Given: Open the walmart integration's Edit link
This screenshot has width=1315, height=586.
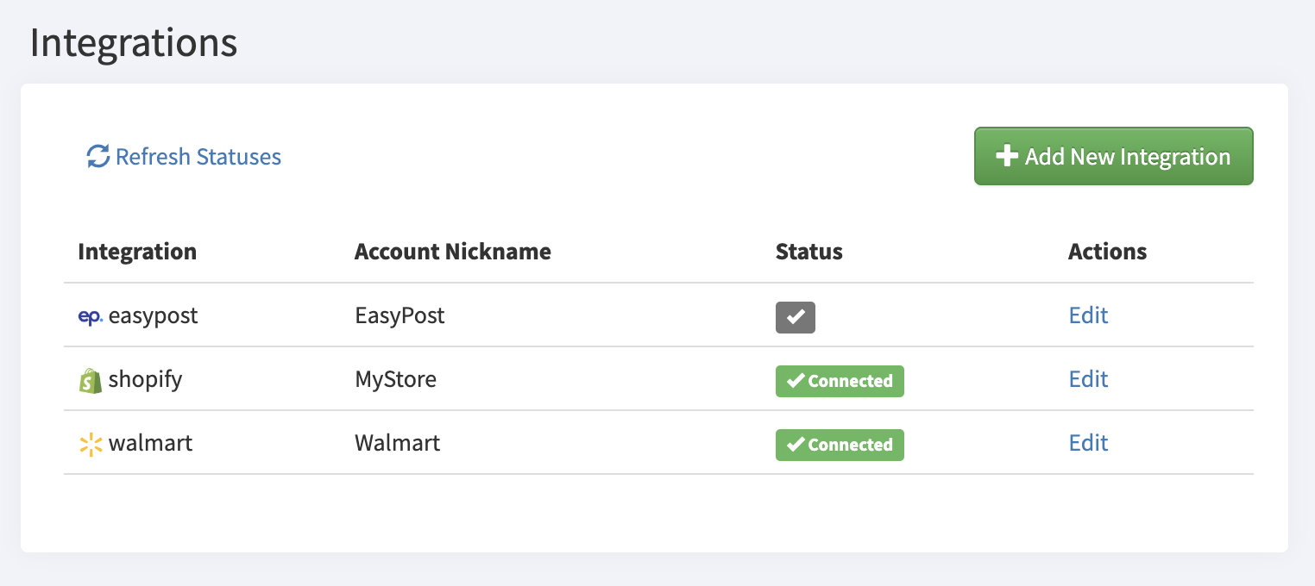Looking at the screenshot, I should coord(1087,443).
